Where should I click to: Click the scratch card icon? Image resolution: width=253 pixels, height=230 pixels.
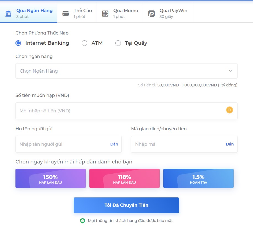65,14
